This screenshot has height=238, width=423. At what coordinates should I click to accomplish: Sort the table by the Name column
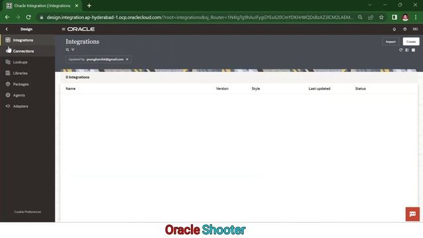click(x=71, y=89)
